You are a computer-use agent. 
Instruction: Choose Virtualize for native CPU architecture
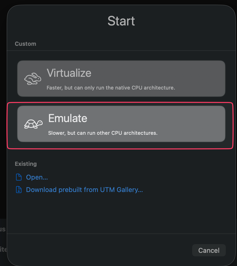click(121, 78)
